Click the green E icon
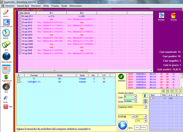 (x=145, y=96)
